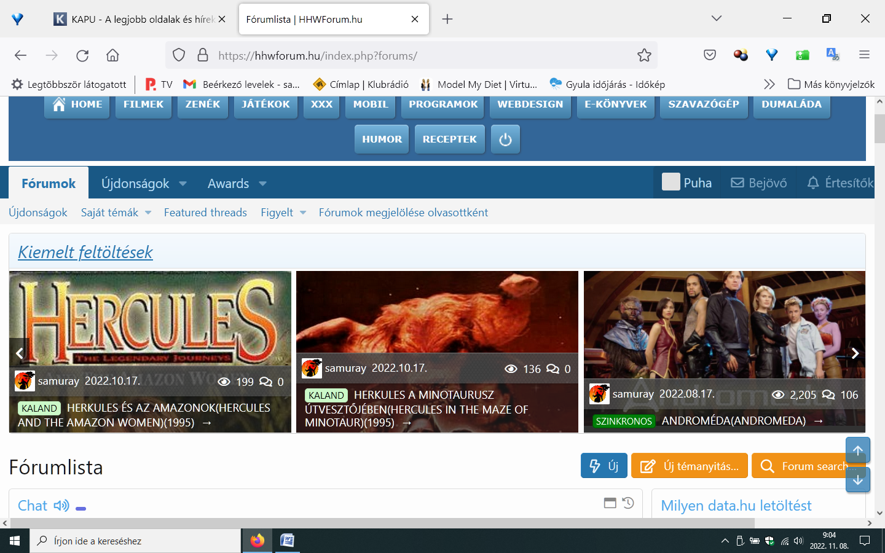Minimize the Chat box with dash toggle
This screenshot has width=885, height=553.
tap(81, 509)
